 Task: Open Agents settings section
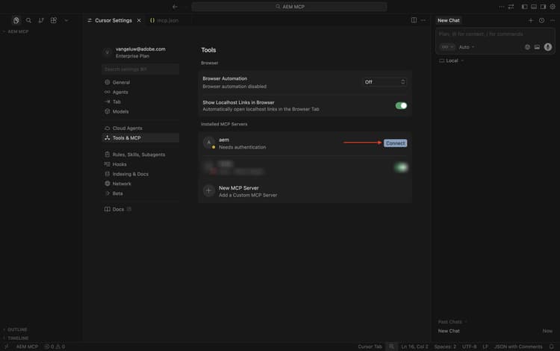(x=140, y=92)
